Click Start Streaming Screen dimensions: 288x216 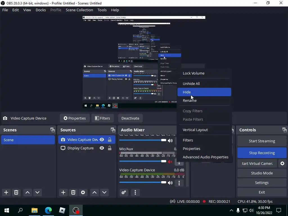tap(262, 141)
